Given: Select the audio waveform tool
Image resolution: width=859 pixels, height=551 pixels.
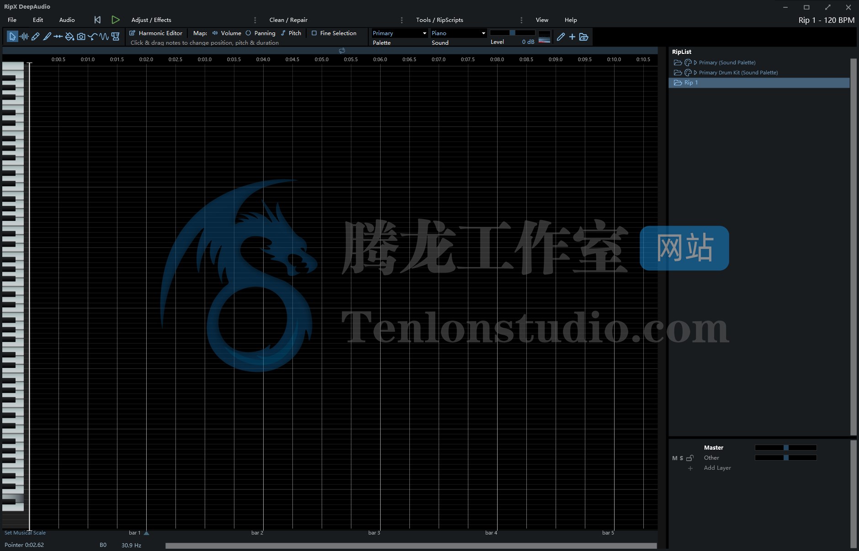Looking at the screenshot, I should [24, 37].
